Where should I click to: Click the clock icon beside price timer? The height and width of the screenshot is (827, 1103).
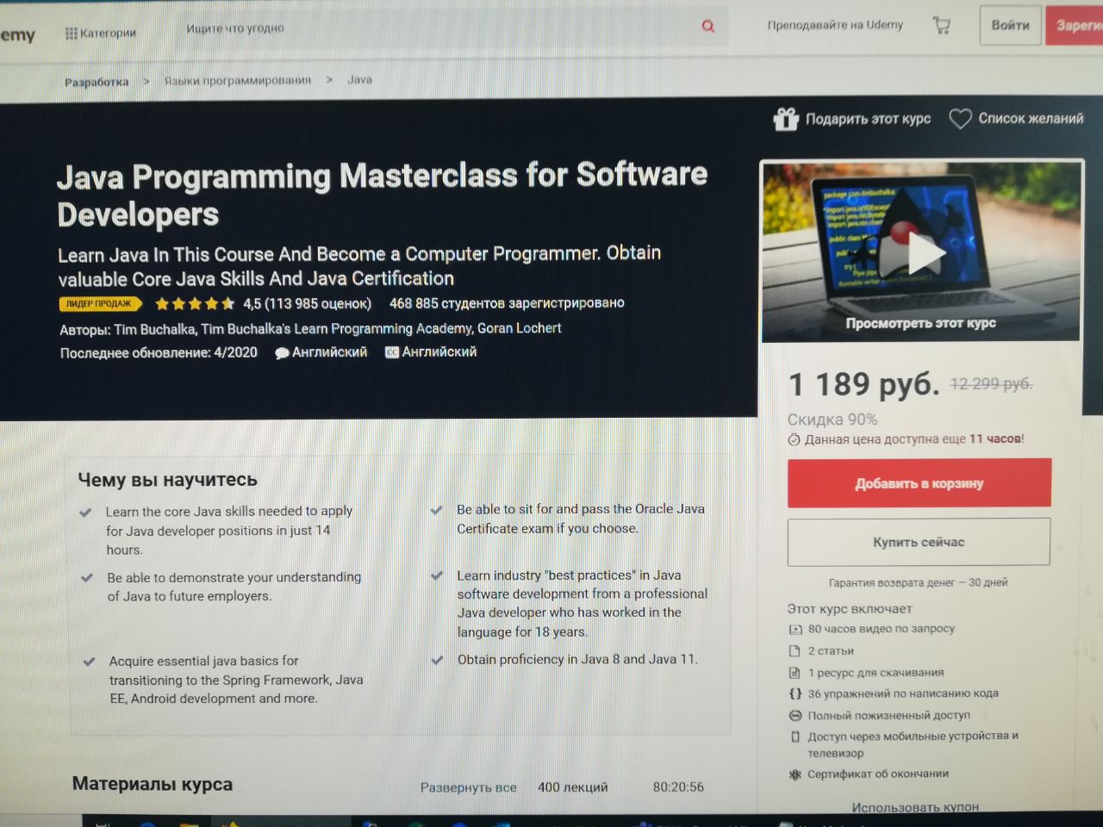pyautogui.click(x=794, y=439)
